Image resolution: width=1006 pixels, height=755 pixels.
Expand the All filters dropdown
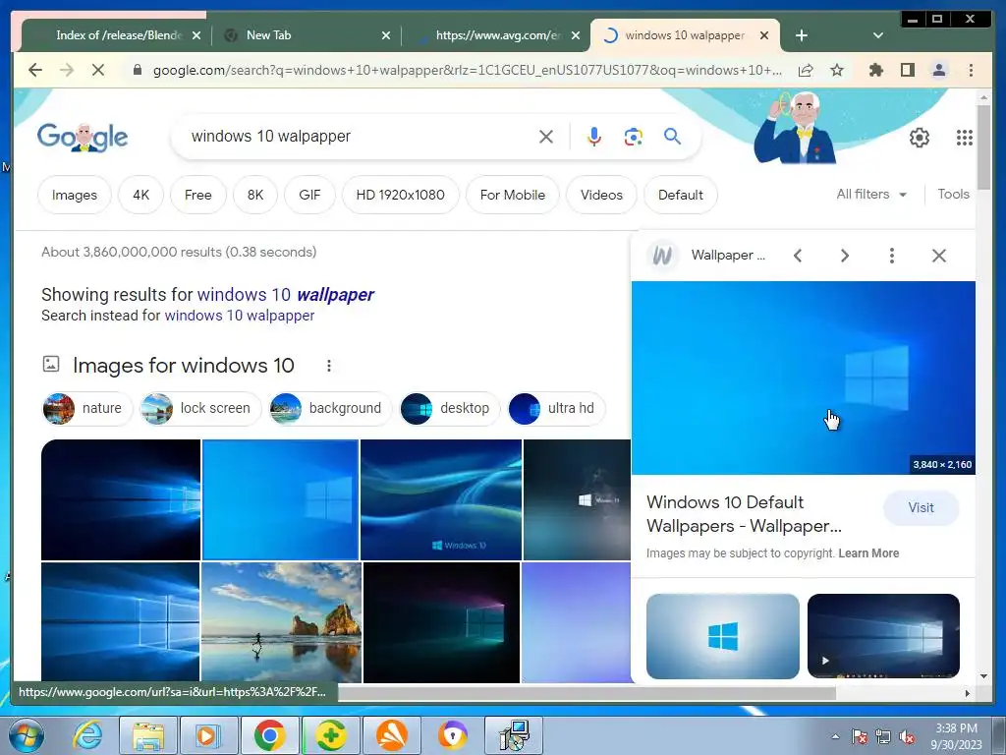click(871, 194)
